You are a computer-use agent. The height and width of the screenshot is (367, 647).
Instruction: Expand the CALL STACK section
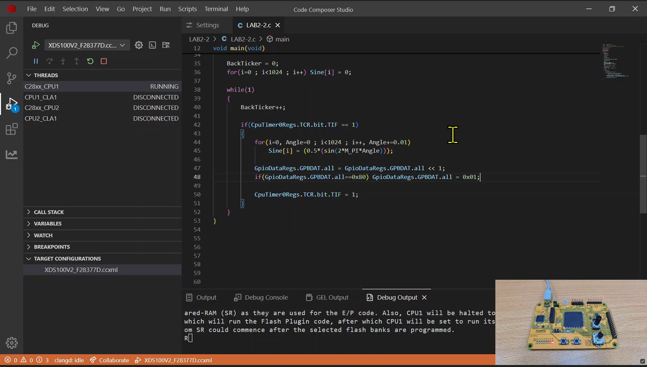click(x=49, y=212)
